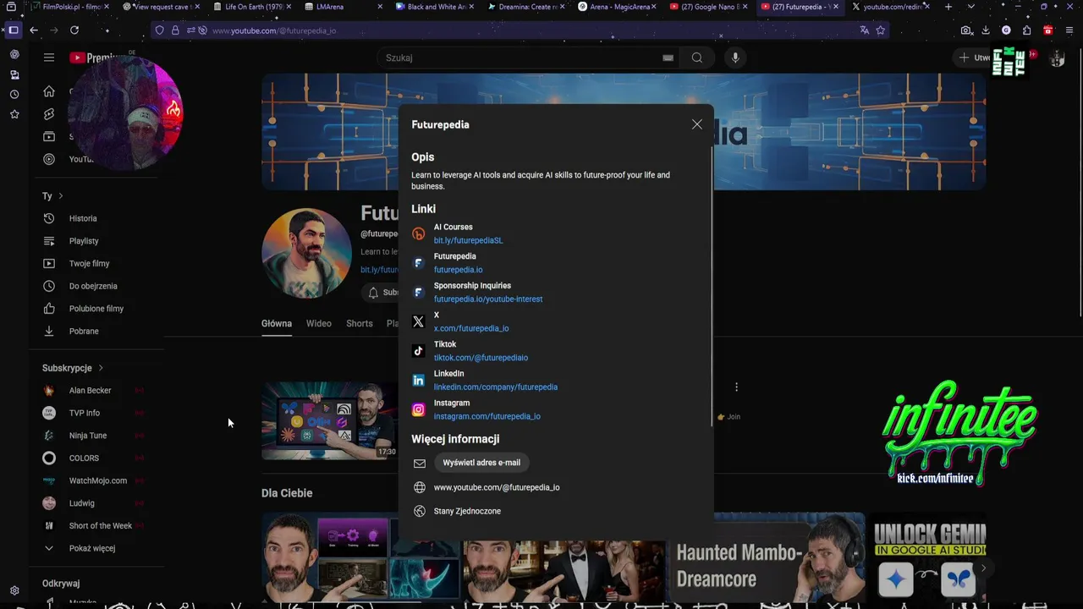Close the Futurepedia info dialog
This screenshot has height=609, width=1083.
[696, 124]
